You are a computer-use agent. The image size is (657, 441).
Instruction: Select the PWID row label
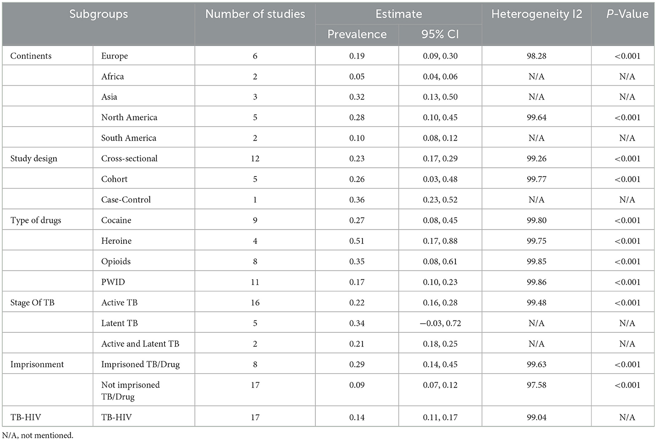pos(113,282)
